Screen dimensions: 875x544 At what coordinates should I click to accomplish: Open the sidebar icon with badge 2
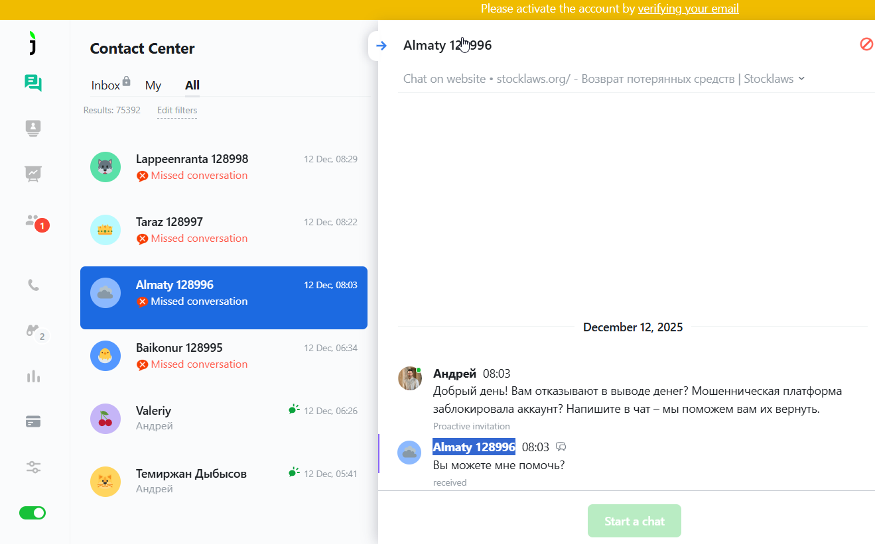click(36, 332)
